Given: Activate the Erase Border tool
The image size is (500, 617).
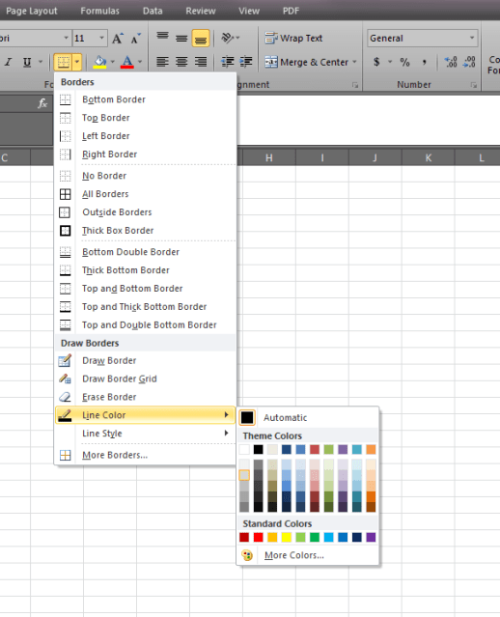Looking at the screenshot, I should (146, 397).
